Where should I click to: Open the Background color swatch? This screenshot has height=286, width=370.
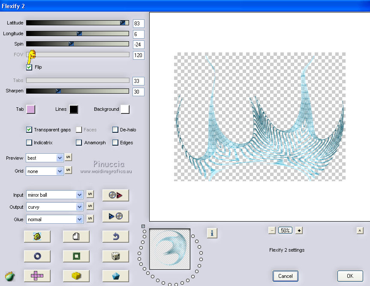(x=125, y=110)
